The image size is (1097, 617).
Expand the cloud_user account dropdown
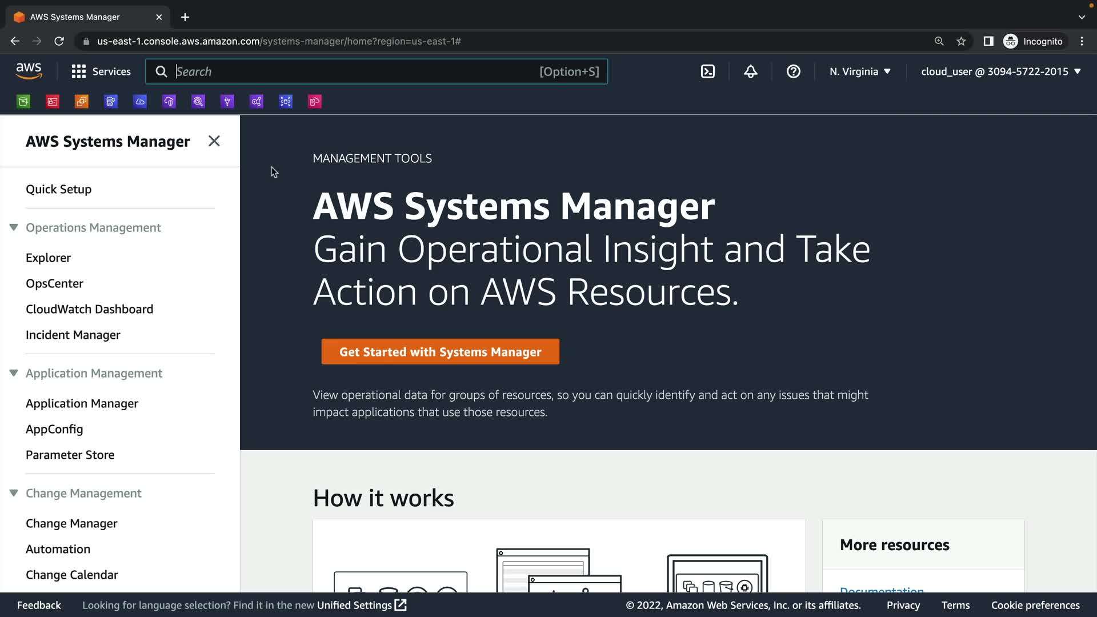pos(1000,71)
